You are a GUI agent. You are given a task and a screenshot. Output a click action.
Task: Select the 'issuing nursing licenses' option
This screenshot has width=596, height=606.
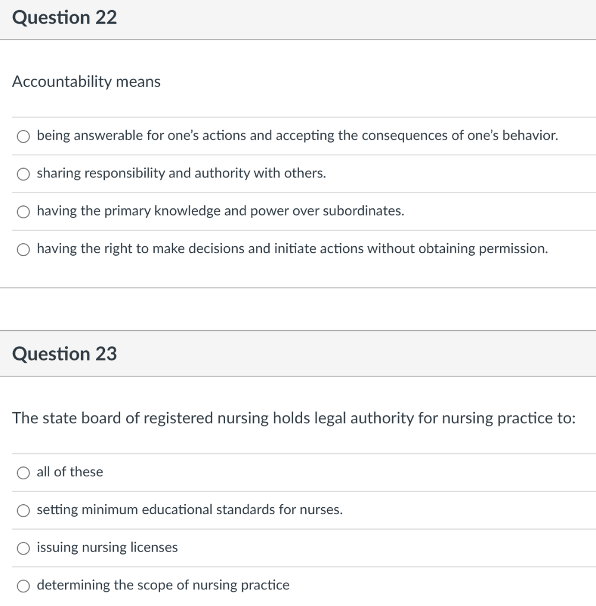[x=107, y=548]
